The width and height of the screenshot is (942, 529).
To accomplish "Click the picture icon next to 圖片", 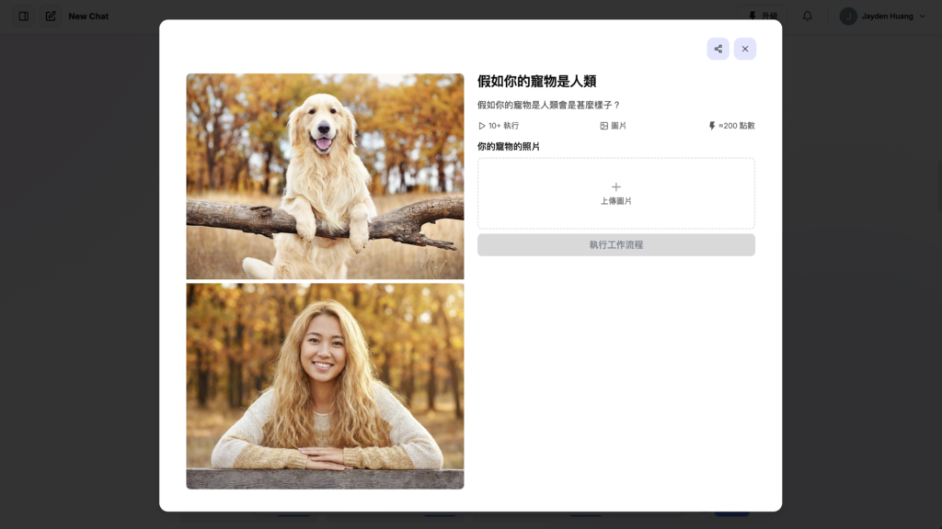I will pyautogui.click(x=603, y=126).
